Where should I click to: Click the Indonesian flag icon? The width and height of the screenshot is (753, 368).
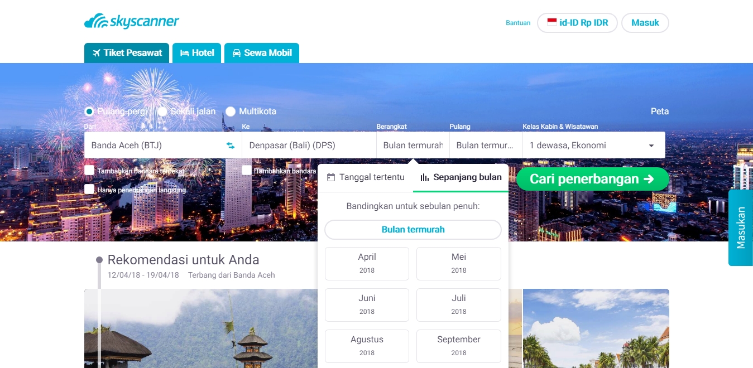(551, 22)
